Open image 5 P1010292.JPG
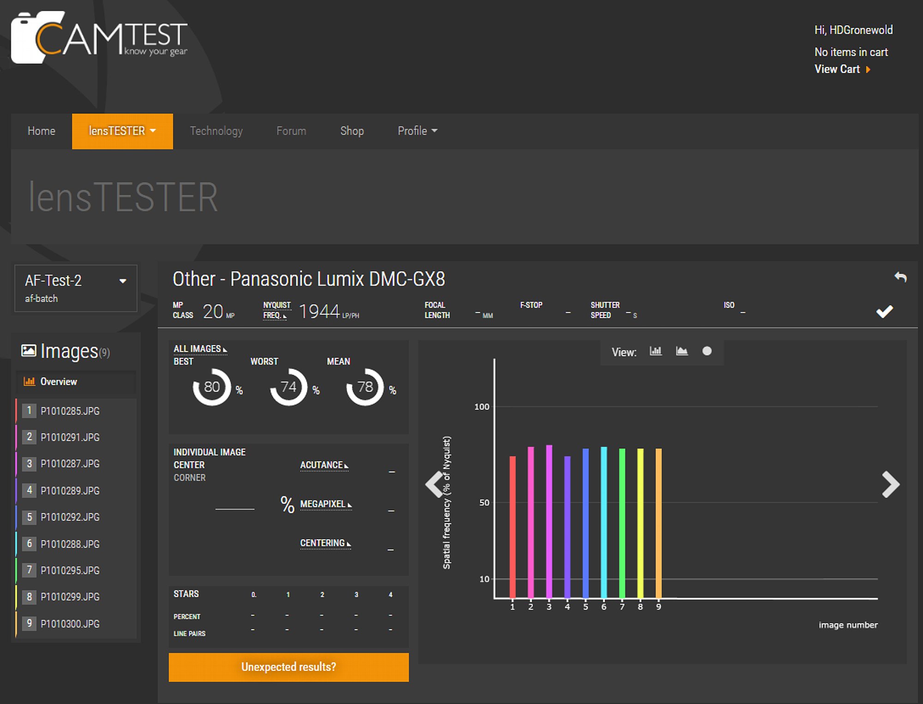This screenshot has width=923, height=704. 76,517
